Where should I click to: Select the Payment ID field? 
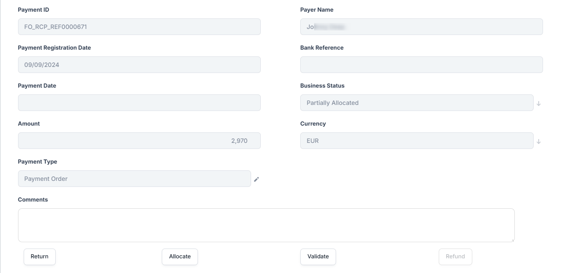click(x=139, y=27)
